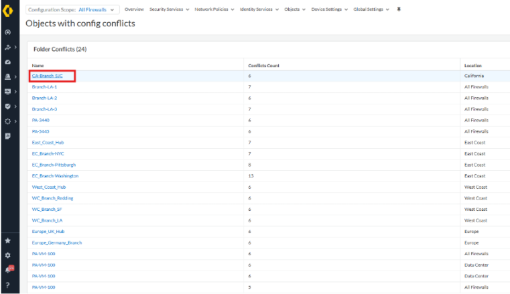Screen dimensions: 510x294
Task: Open the West_Coast_Hub link
Action: pyautogui.click(x=49, y=187)
